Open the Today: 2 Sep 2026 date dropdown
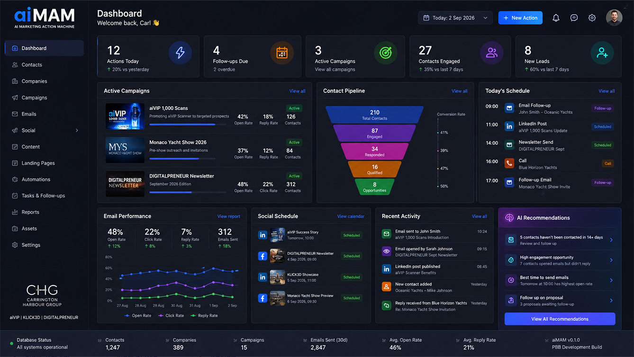The width and height of the screenshot is (634, 357). point(455,18)
